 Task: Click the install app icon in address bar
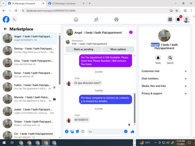171,11
